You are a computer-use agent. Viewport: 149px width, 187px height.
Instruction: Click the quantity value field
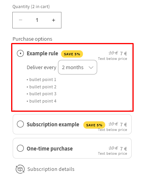(x=37, y=20)
